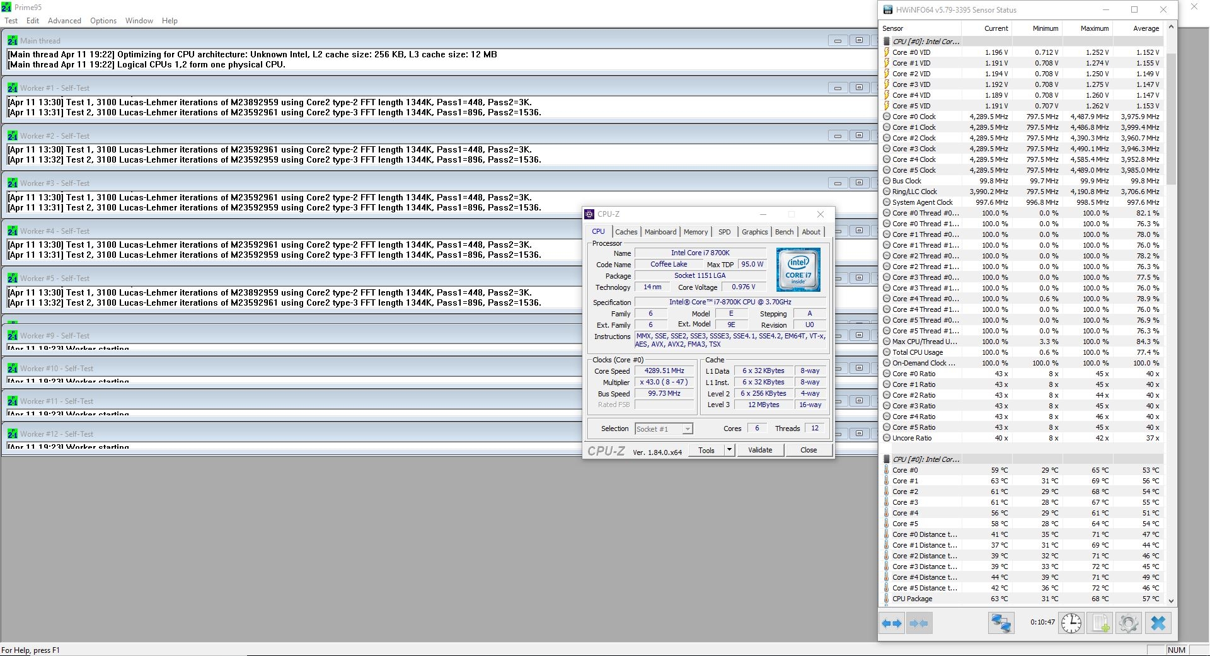Switch to CPU-Z SPD tab
1210x656 pixels.
coord(725,232)
